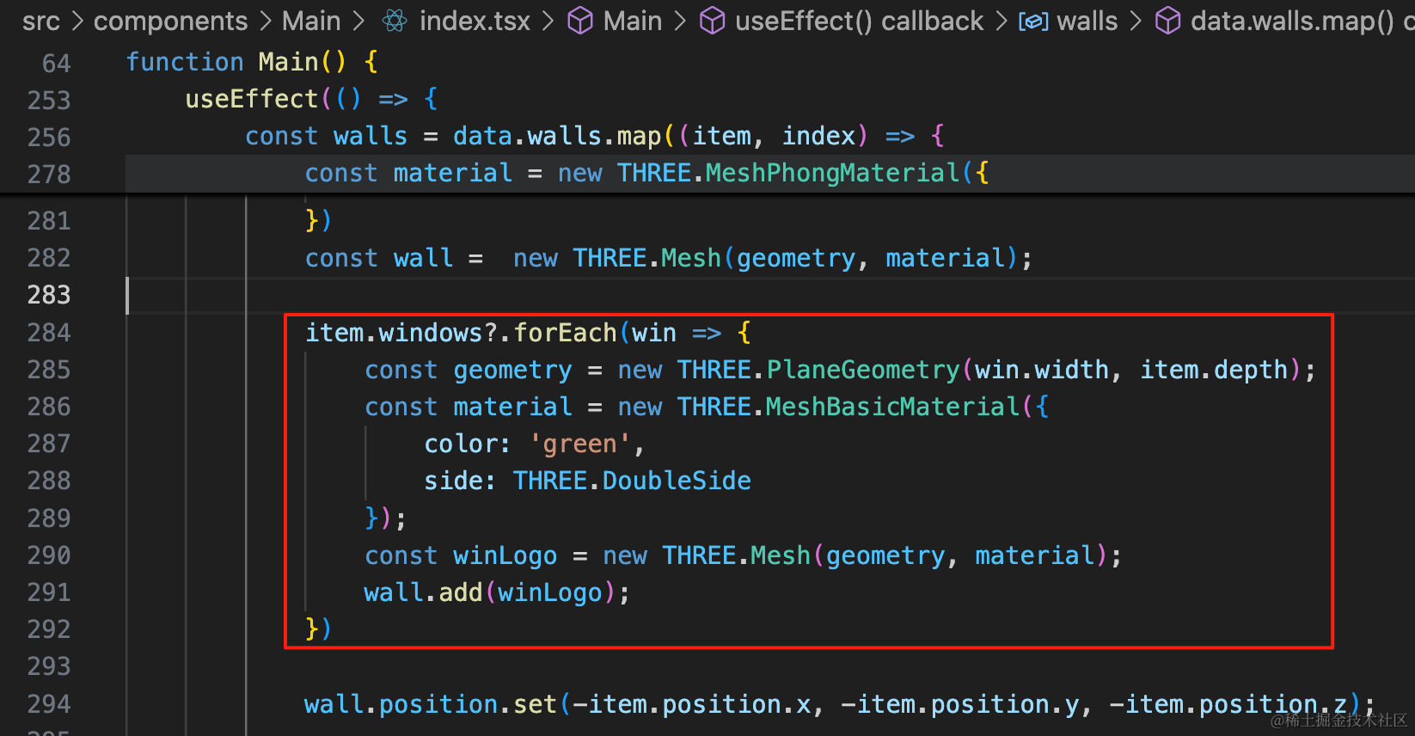Open the index.tsx file breadcrumb

(475, 21)
